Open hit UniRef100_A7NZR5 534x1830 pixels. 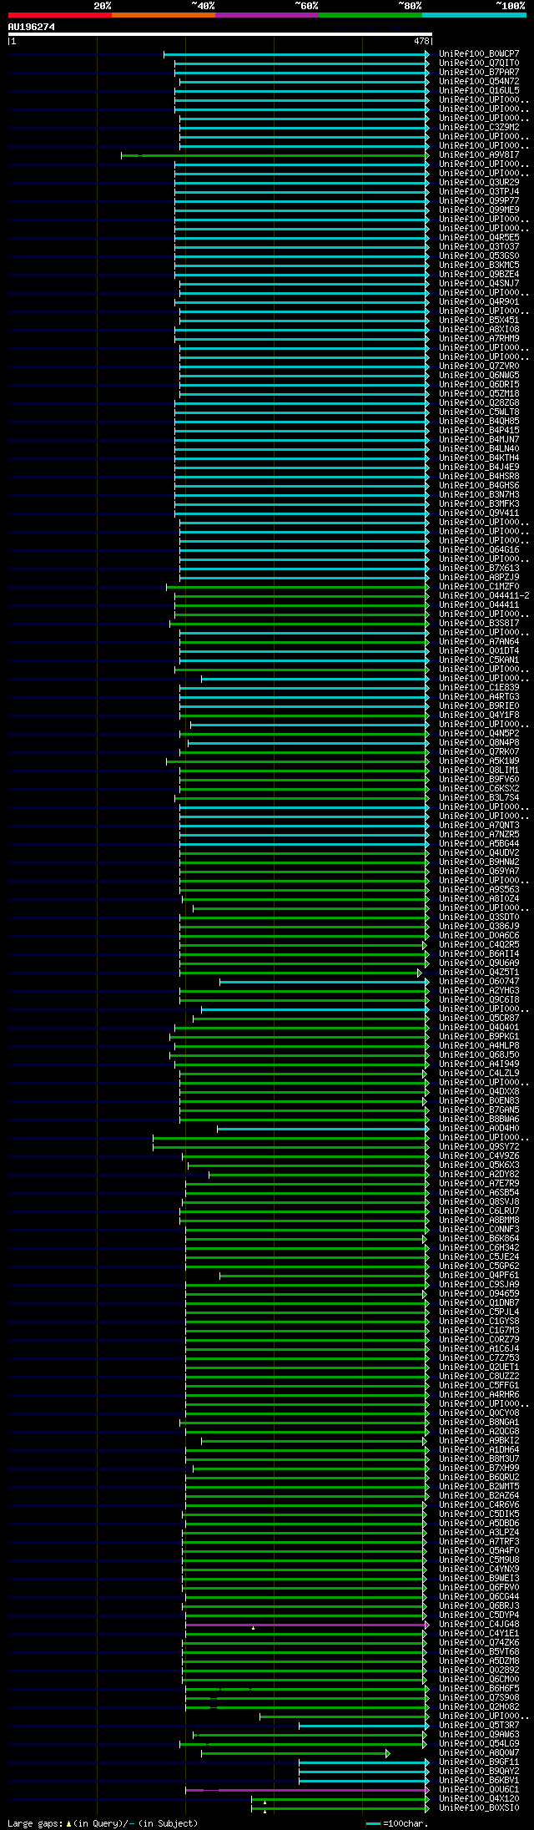479,835
